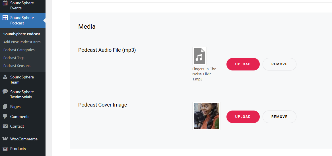Go to Podcast Tags submenu item
The width and height of the screenshot is (332, 156).
click(x=14, y=58)
